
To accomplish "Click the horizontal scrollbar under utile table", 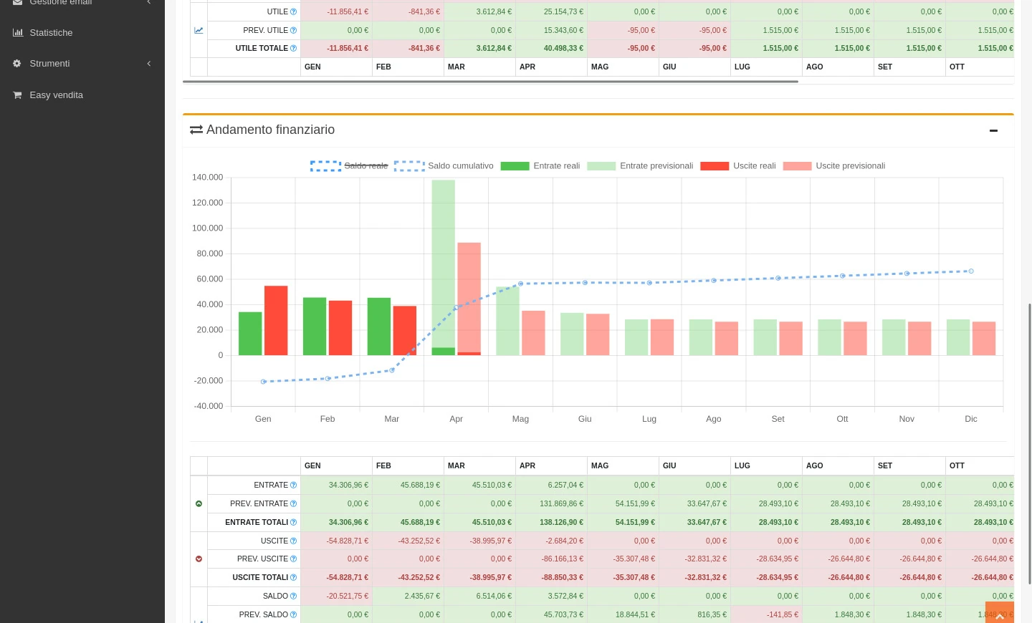I will 491,82.
